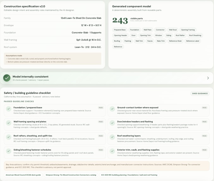The width and height of the screenshot is (214, 181).
Task: Click PASS badge on Ground-contact lumber where exposed
Action: coord(205,108)
